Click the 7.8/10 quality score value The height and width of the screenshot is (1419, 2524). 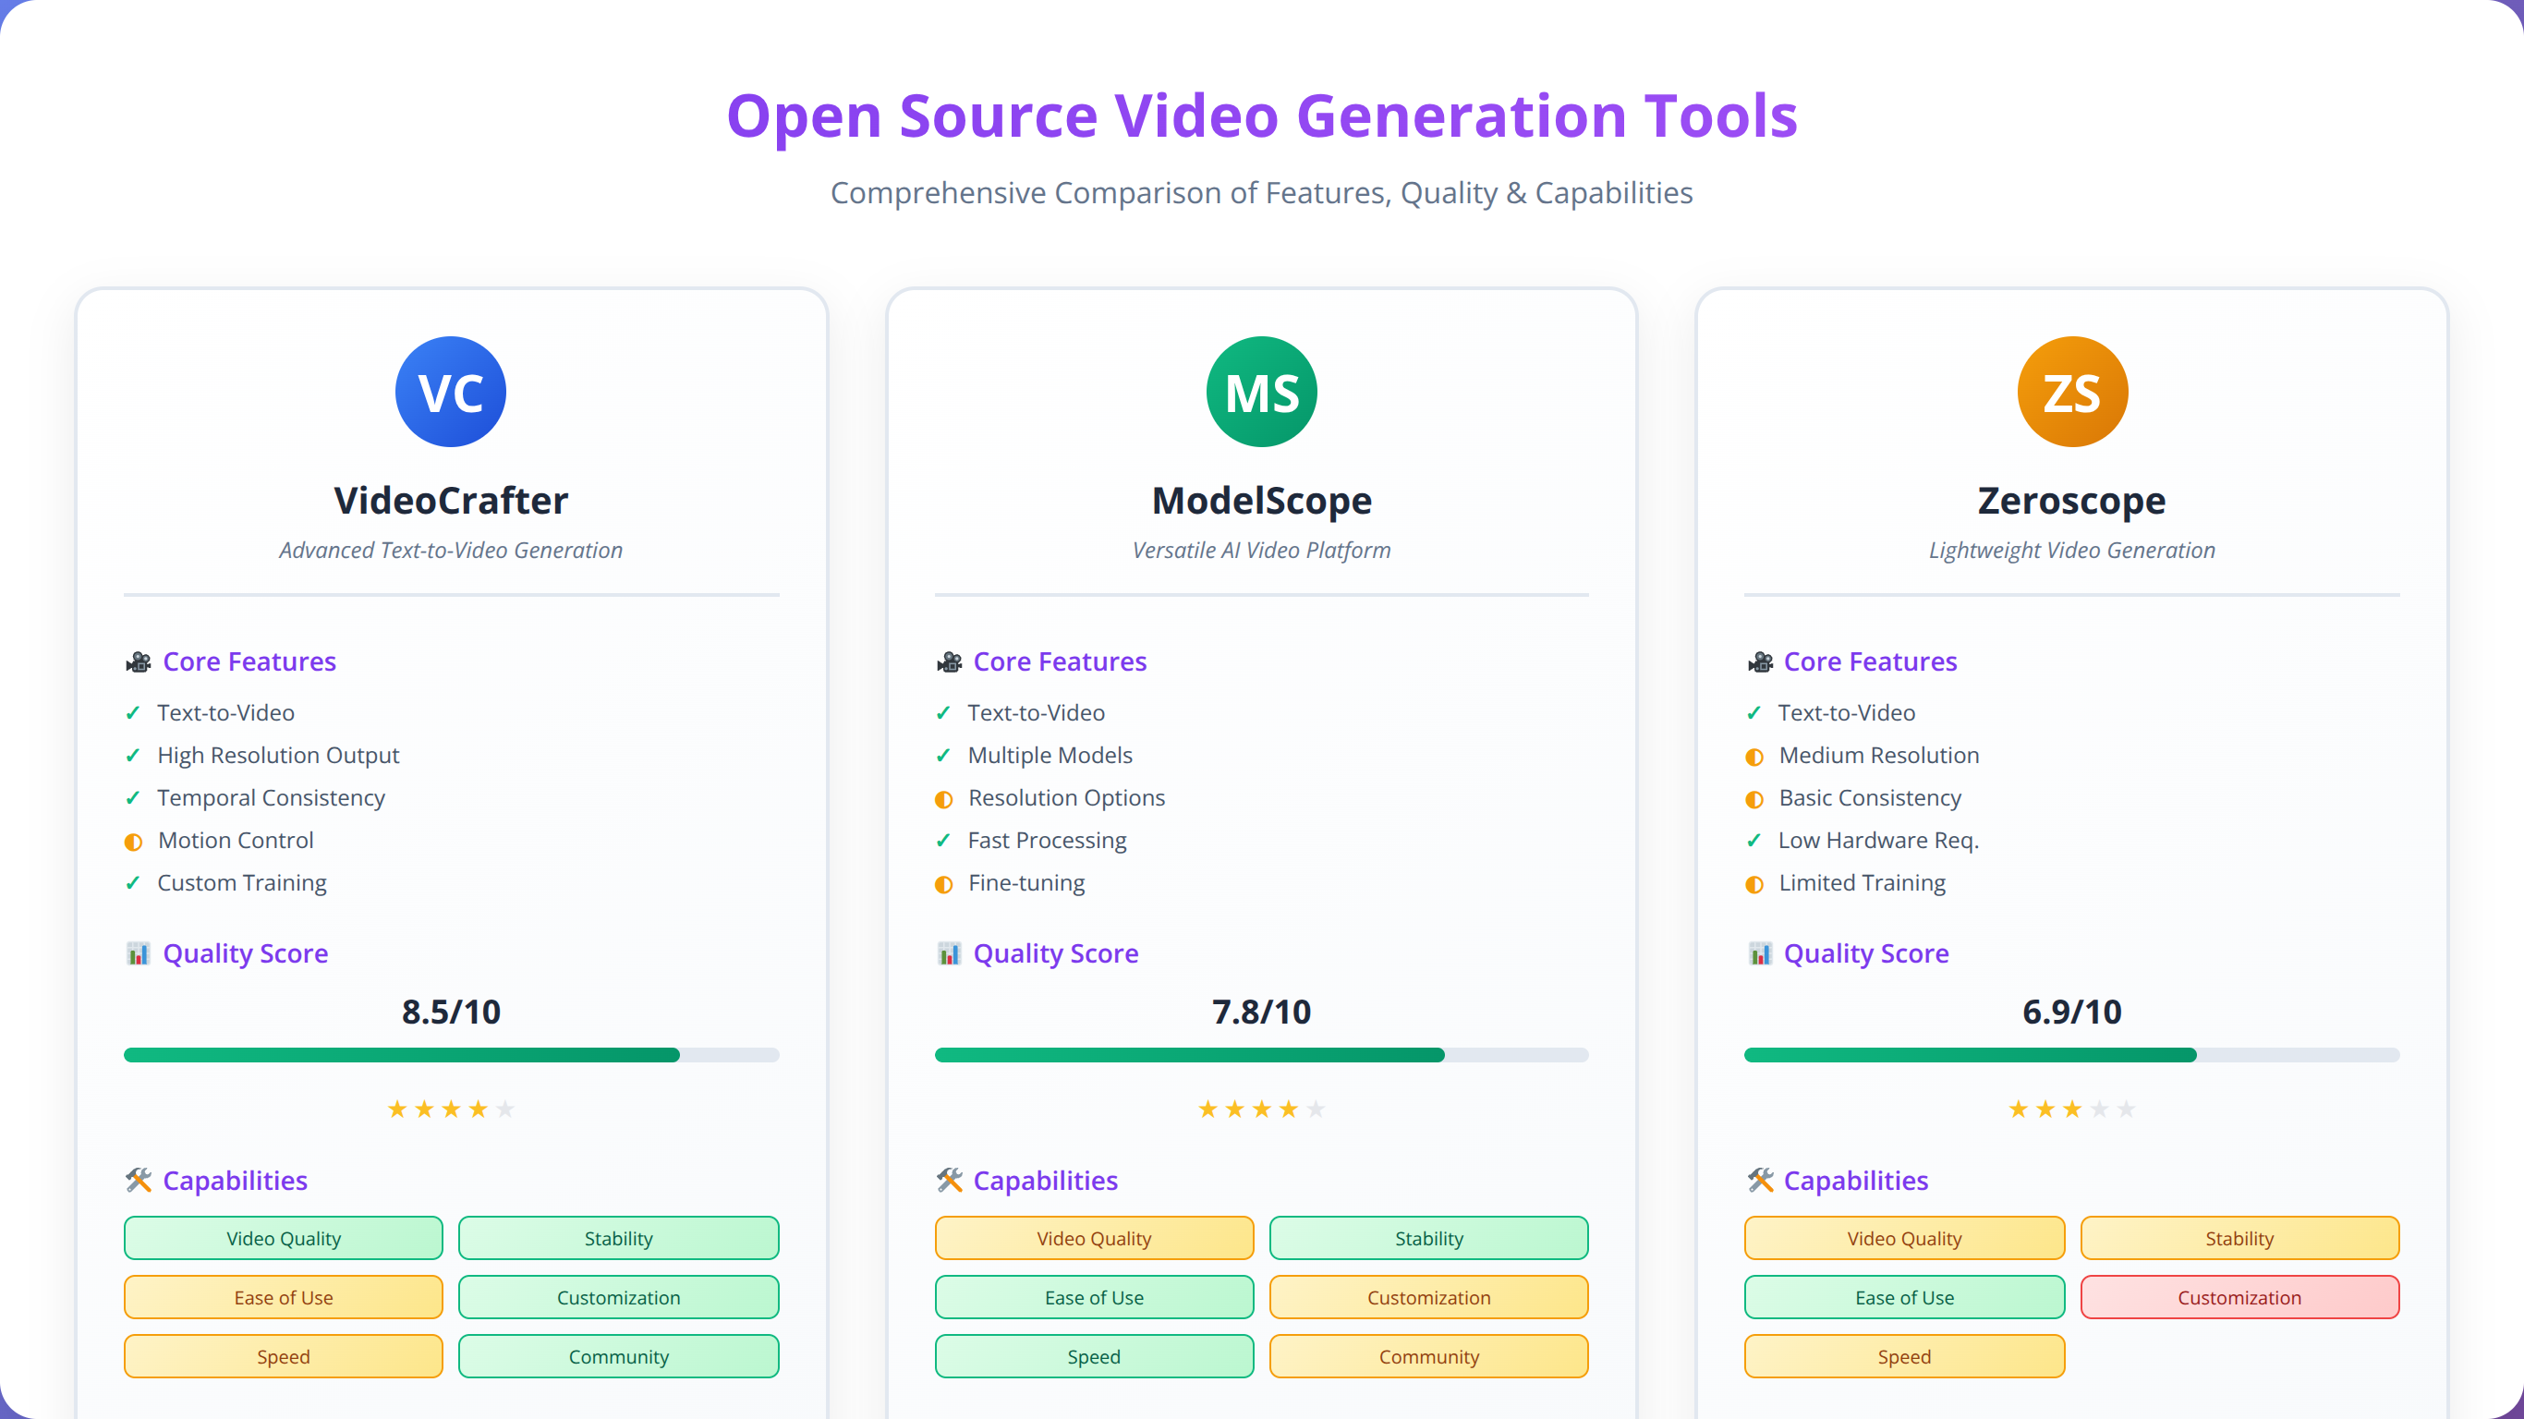click(1261, 1012)
